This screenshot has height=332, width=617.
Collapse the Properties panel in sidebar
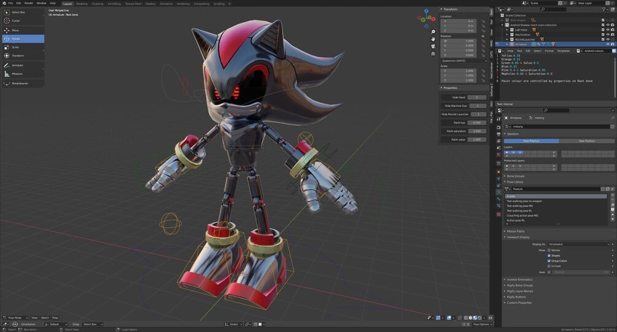pos(449,88)
